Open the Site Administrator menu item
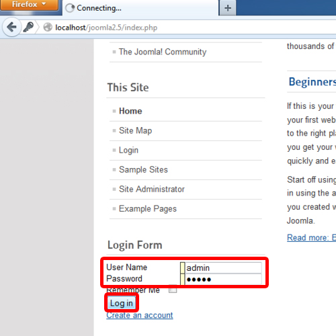 152,189
